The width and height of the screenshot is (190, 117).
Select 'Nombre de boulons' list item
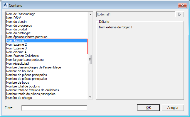[20, 71]
